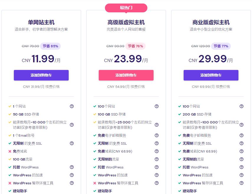Show help for 25 000 独立访客 in 高级版
Screen dimensions: 252x194
tap(157, 125)
